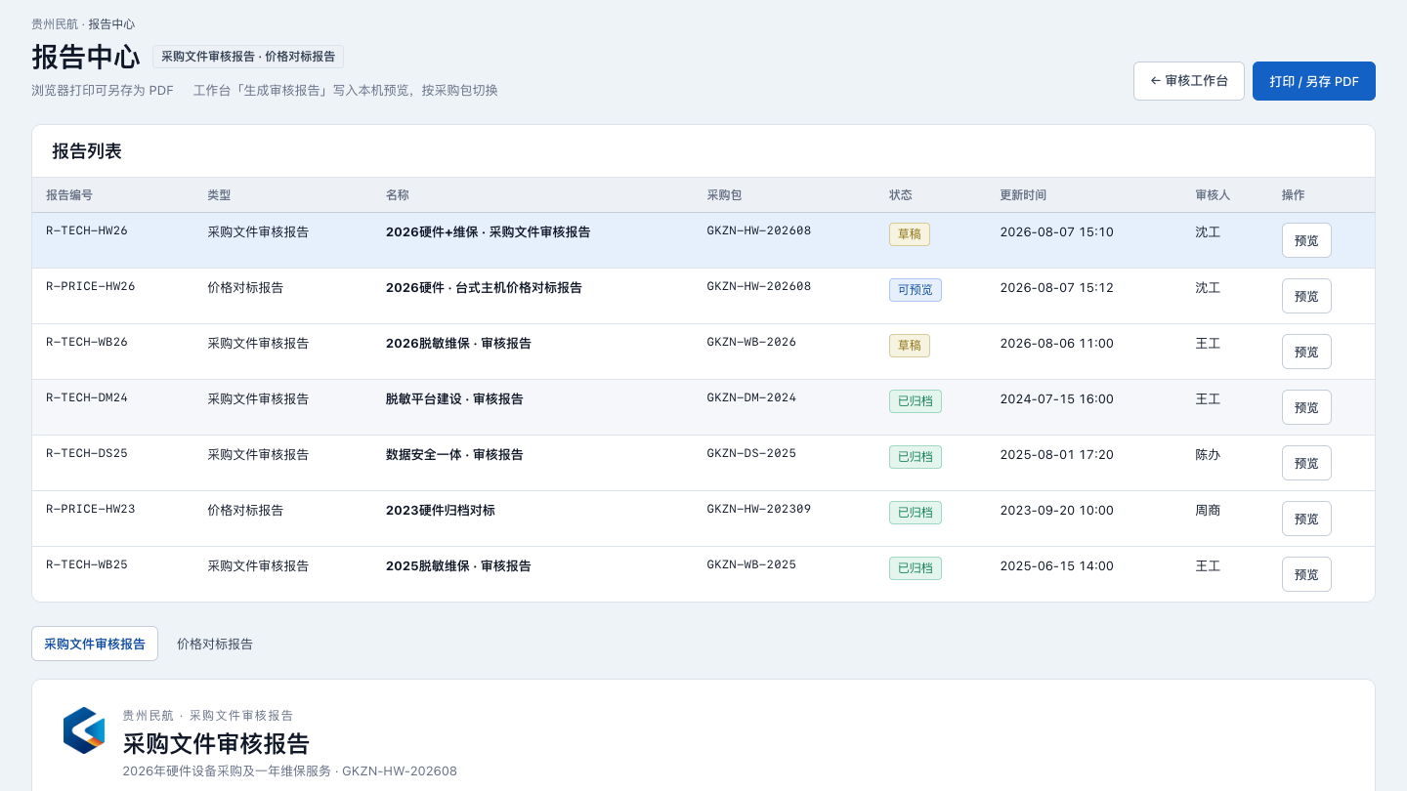The height and width of the screenshot is (791, 1407).
Task: Click procurement package GKZN-DS-2025
Action: (x=751, y=453)
